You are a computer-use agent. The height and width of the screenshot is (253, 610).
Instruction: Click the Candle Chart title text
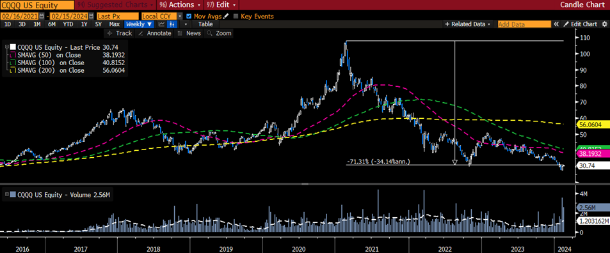[583, 4]
